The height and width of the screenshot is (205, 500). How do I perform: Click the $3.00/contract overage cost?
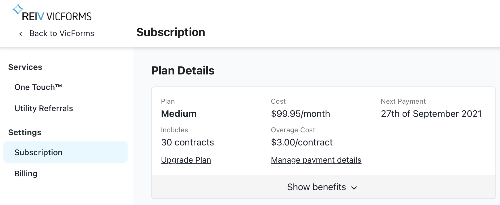(302, 142)
